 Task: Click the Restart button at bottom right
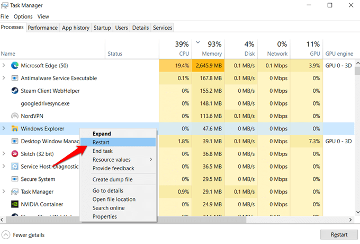point(339,234)
